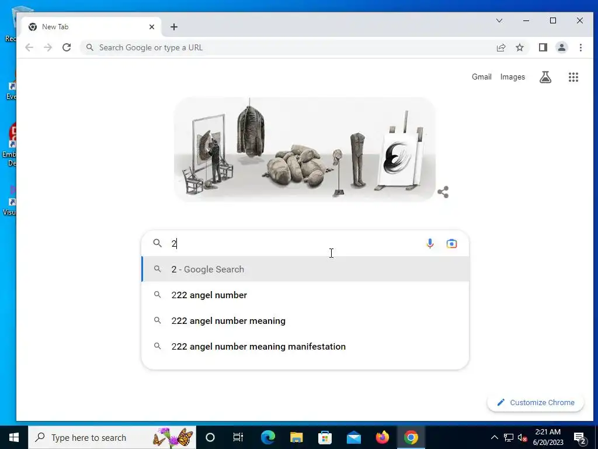Open the Chrome three-dot menu
This screenshot has width=598, height=449.
[580, 47]
